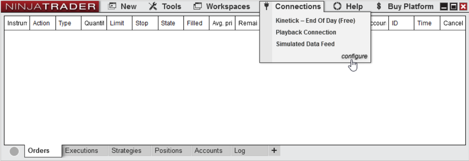The width and height of the screenshot is (469, 161).
Task: Click the Buy Platform dollar icon
Action: [x=379, y=6]
